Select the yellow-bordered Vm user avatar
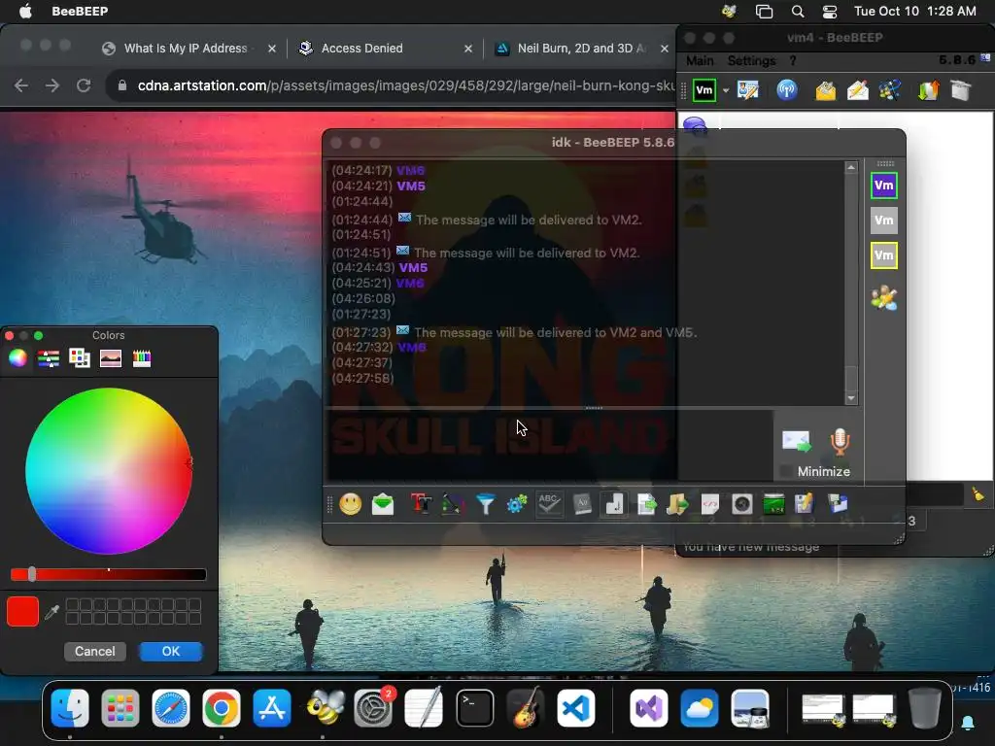 click(x=884, y=255)
